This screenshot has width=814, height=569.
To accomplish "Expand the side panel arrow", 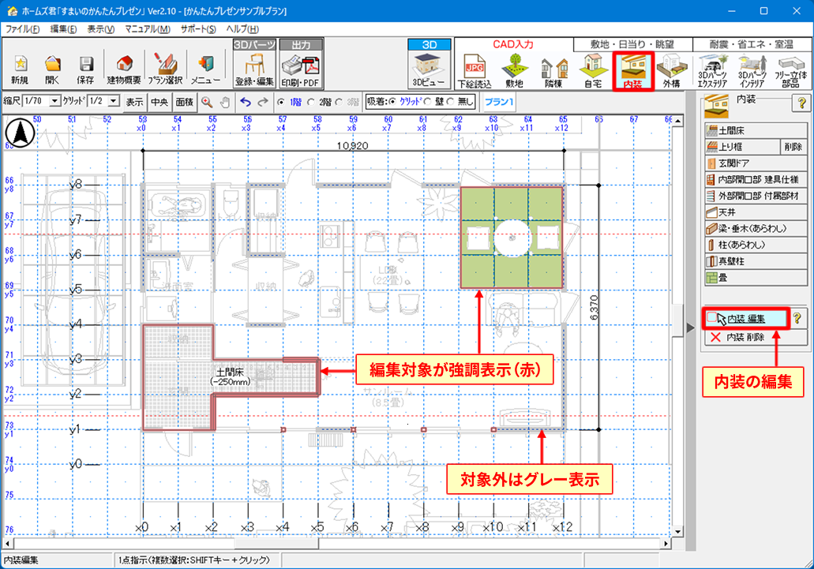I will click(x=691, y=328).
